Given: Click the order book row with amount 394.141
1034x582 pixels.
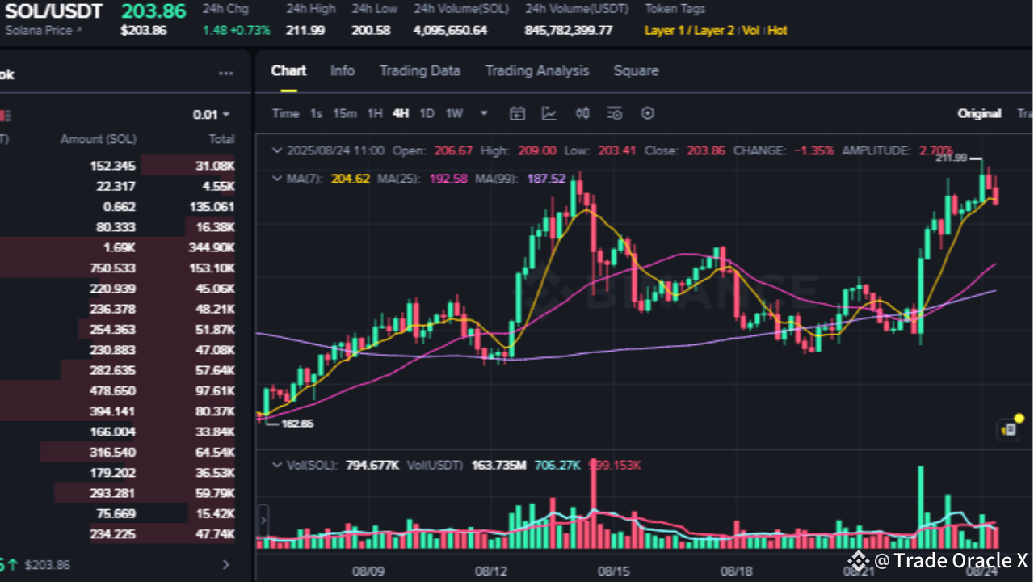Looking at the screenshot, I should tap(118, 411).
